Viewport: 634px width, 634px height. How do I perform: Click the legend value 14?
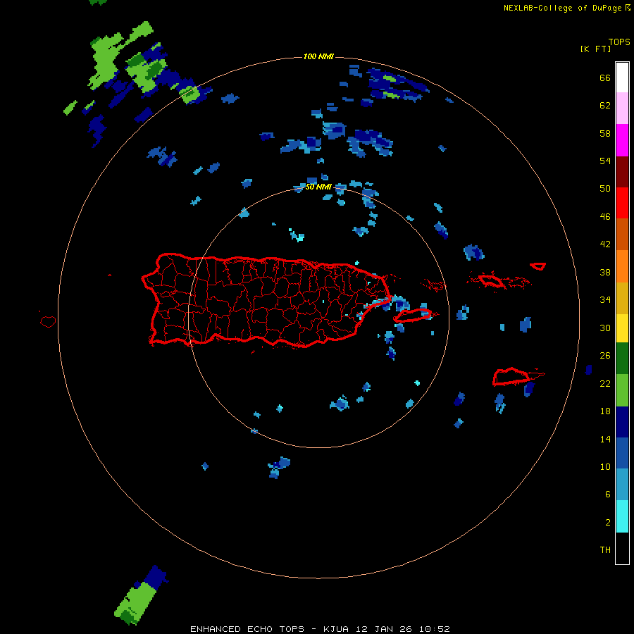click(x=605, y=439)
